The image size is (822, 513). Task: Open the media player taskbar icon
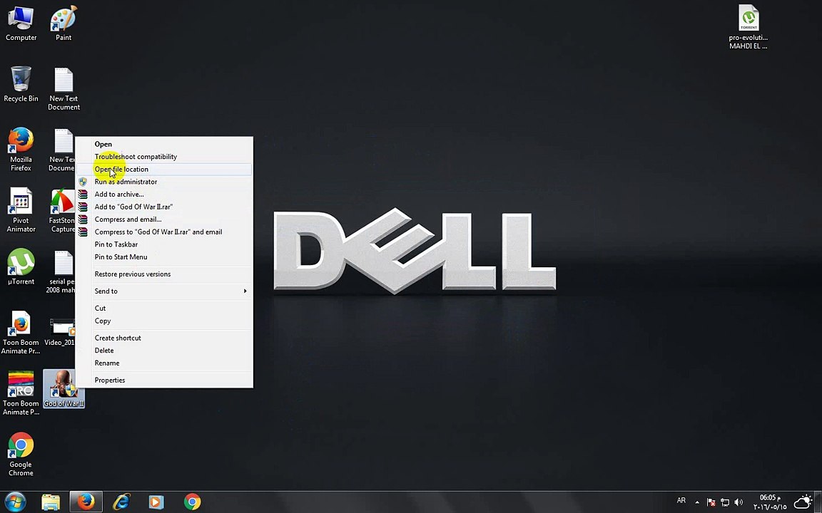156,502
